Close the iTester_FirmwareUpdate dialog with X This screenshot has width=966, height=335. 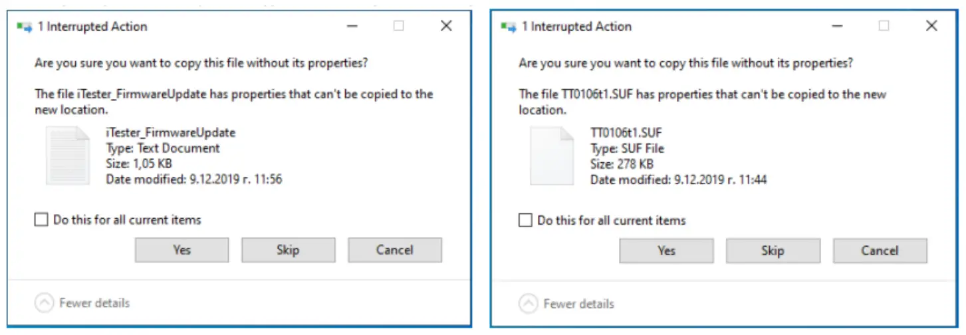(x=446, y=26)
